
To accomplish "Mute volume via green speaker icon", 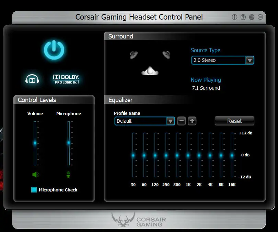I will click(x=36, y=175).
